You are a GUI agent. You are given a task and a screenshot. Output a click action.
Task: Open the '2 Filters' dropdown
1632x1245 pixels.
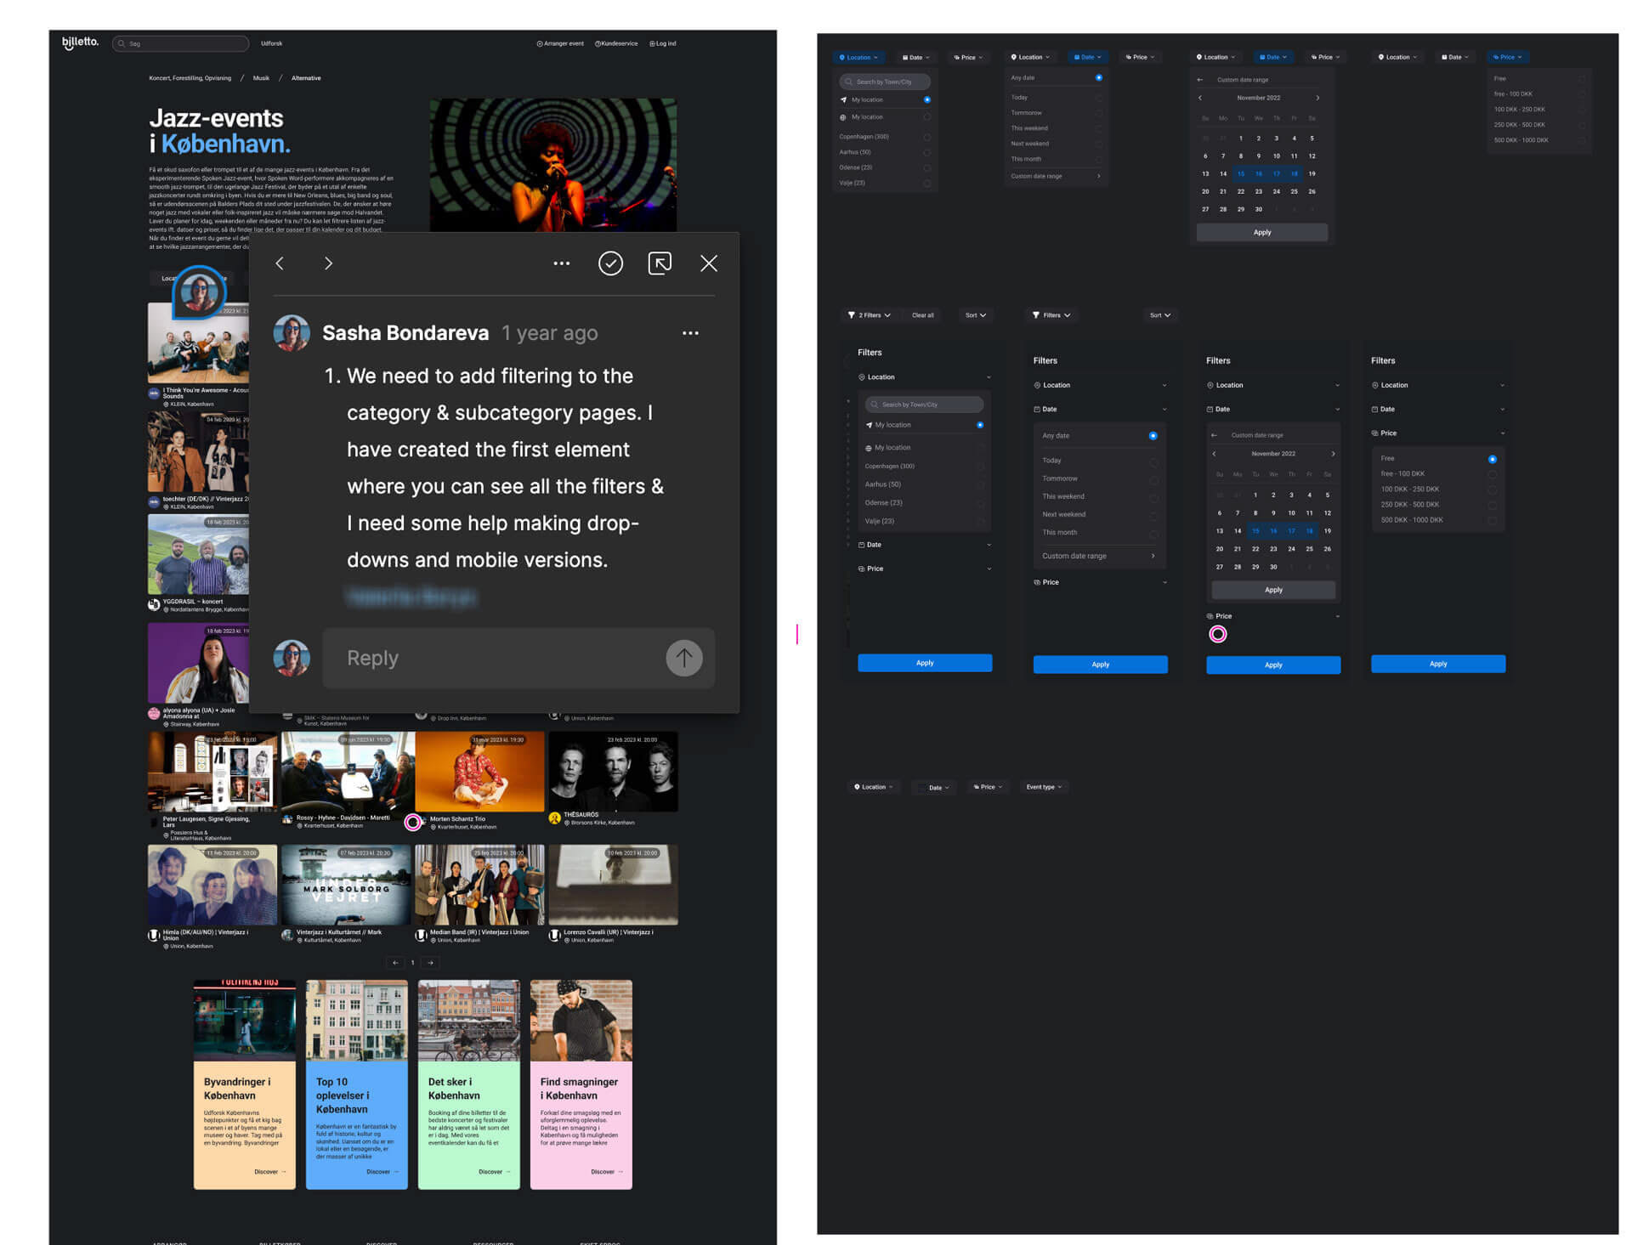pyautogui.click(x=870, y=315)
